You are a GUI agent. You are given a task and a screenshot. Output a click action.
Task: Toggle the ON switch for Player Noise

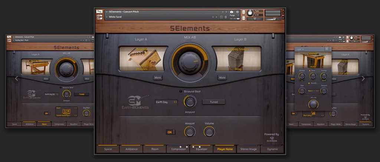(x=170, y=132)
